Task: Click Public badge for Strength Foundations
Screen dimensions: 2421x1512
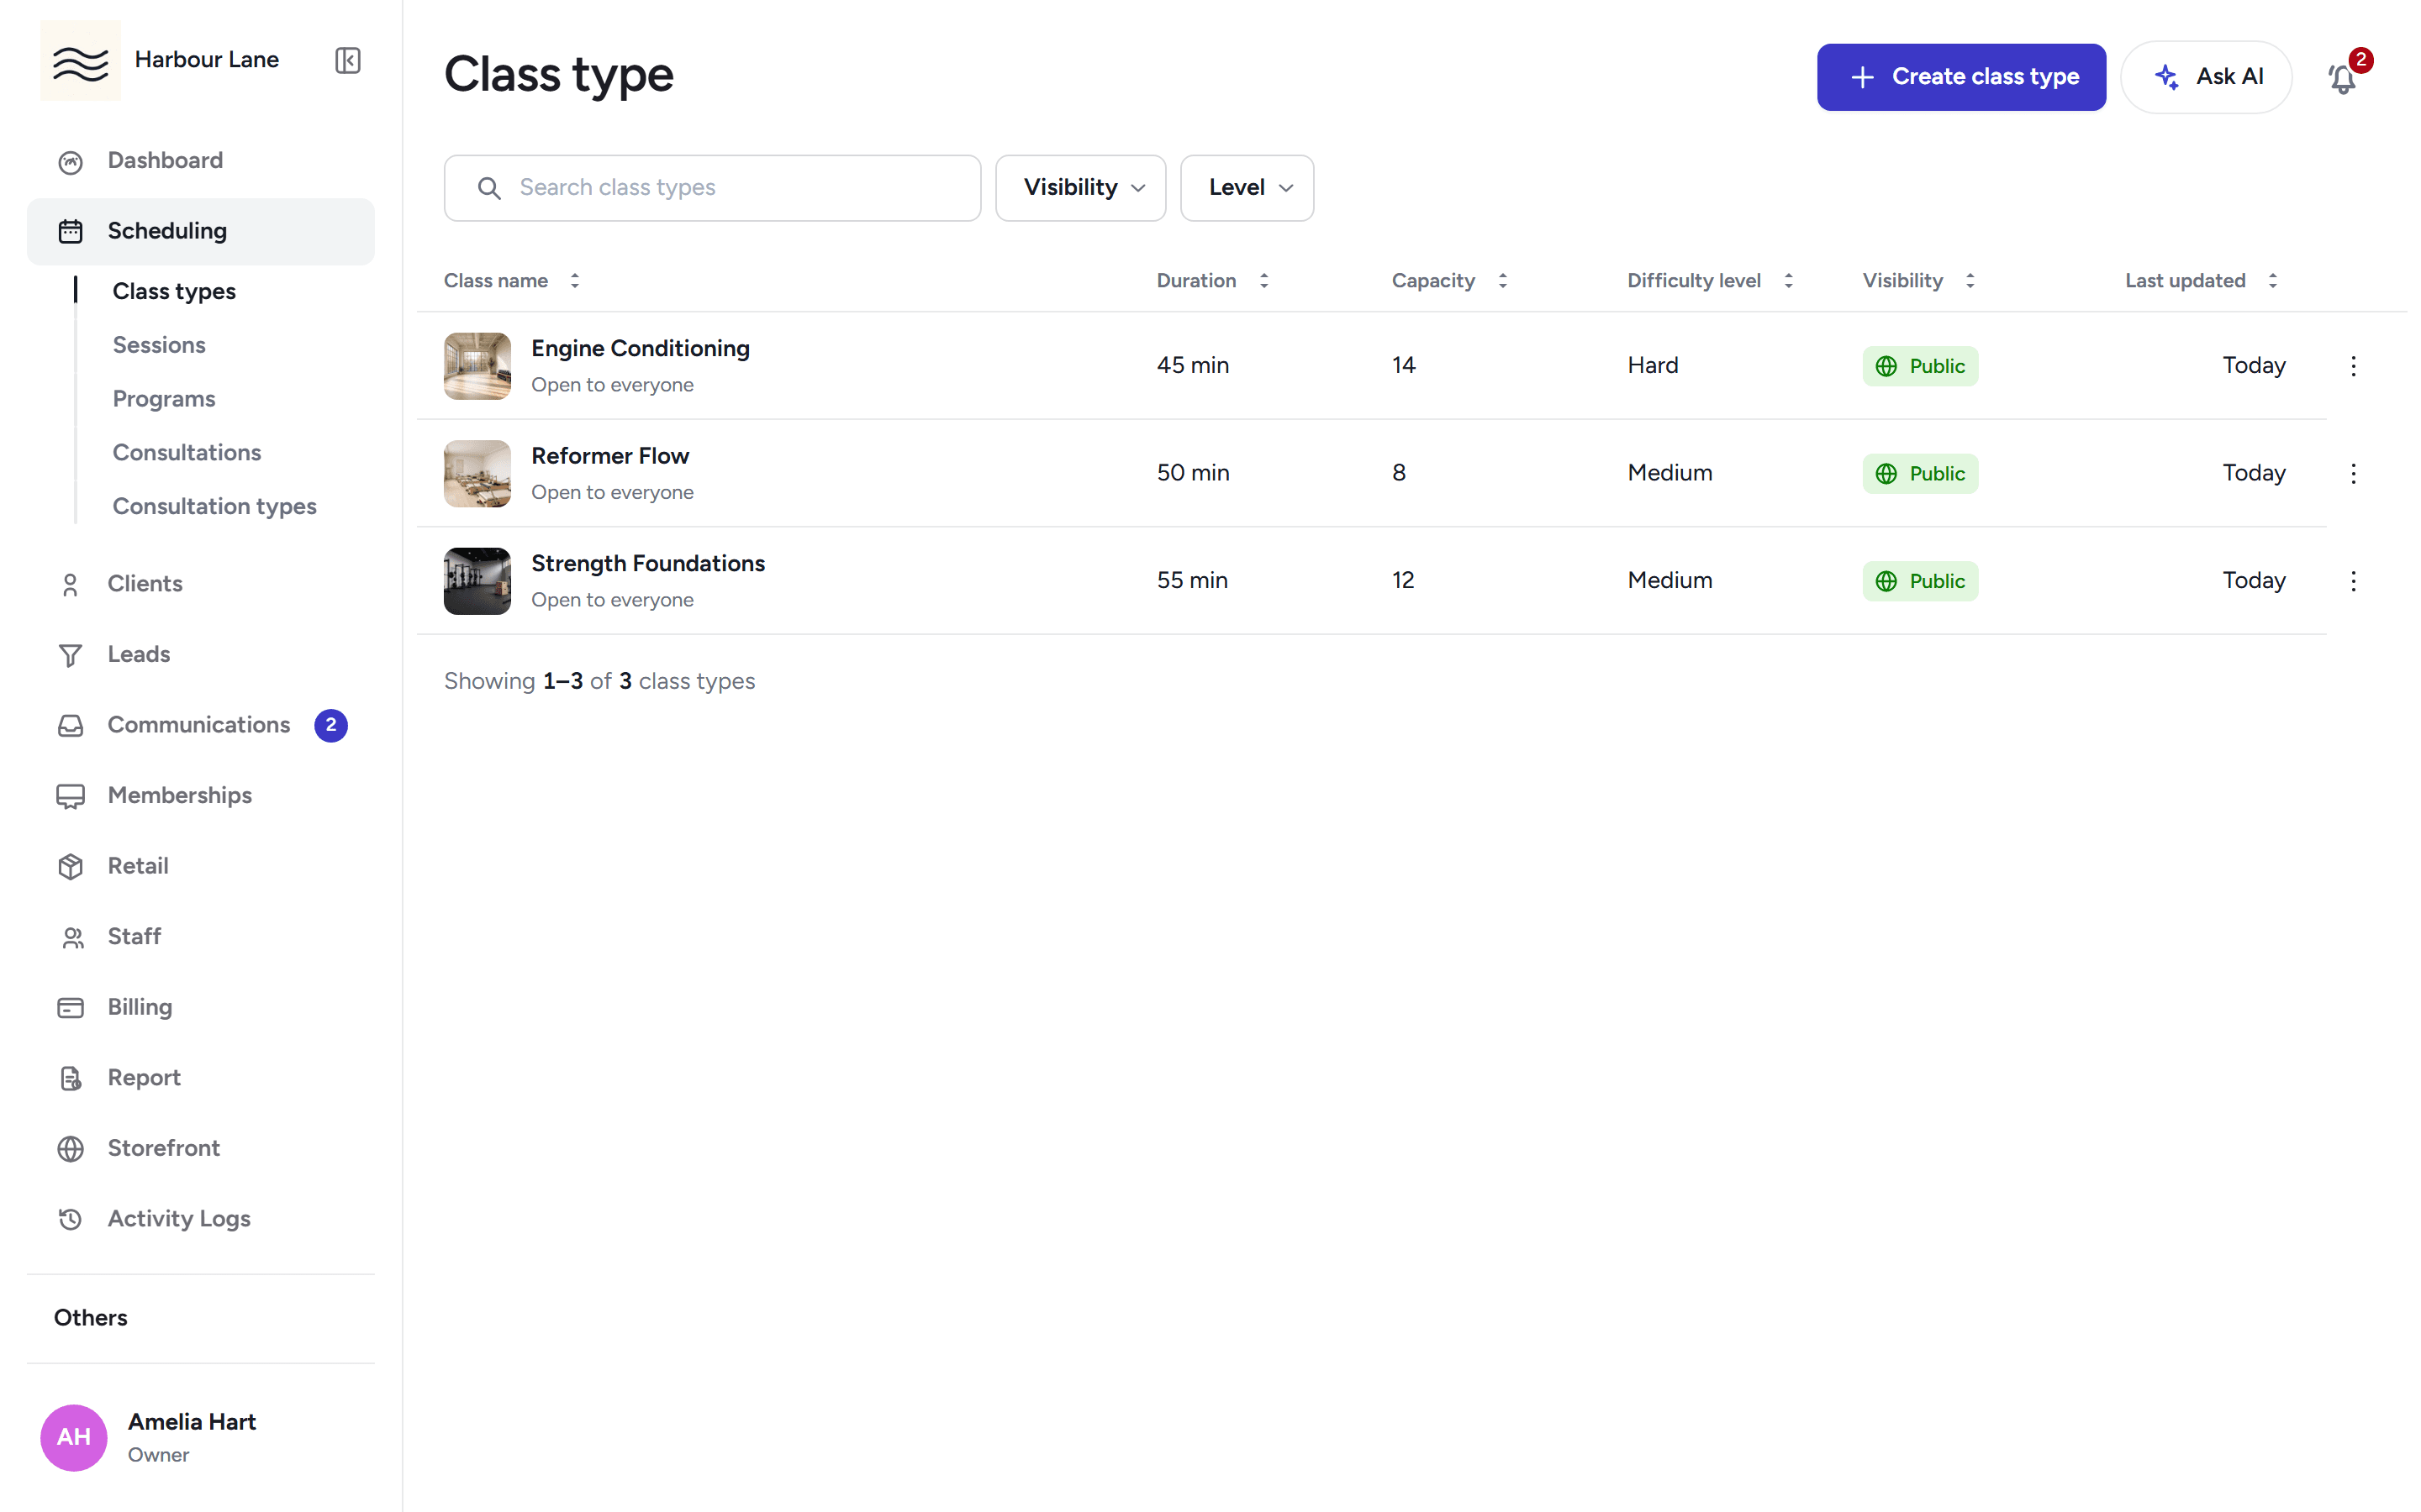Action: (x=1920, y=581)
